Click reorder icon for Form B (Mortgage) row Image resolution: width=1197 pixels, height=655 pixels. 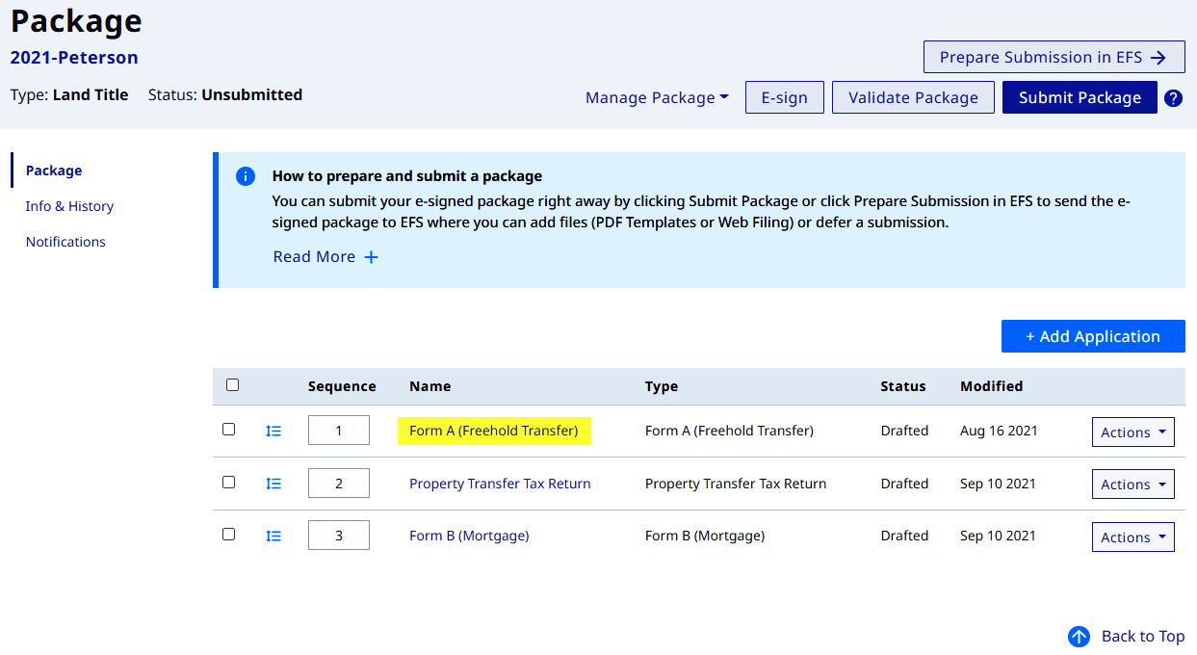click(273, 536)
